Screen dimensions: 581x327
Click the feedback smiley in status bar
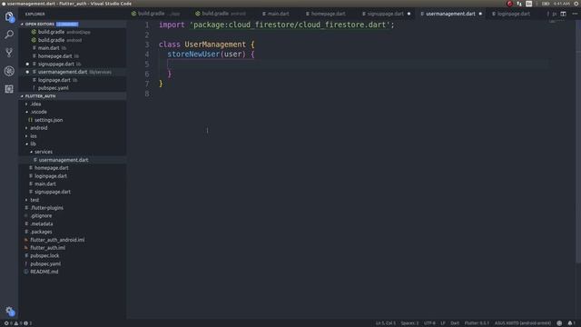coord(559,323)
